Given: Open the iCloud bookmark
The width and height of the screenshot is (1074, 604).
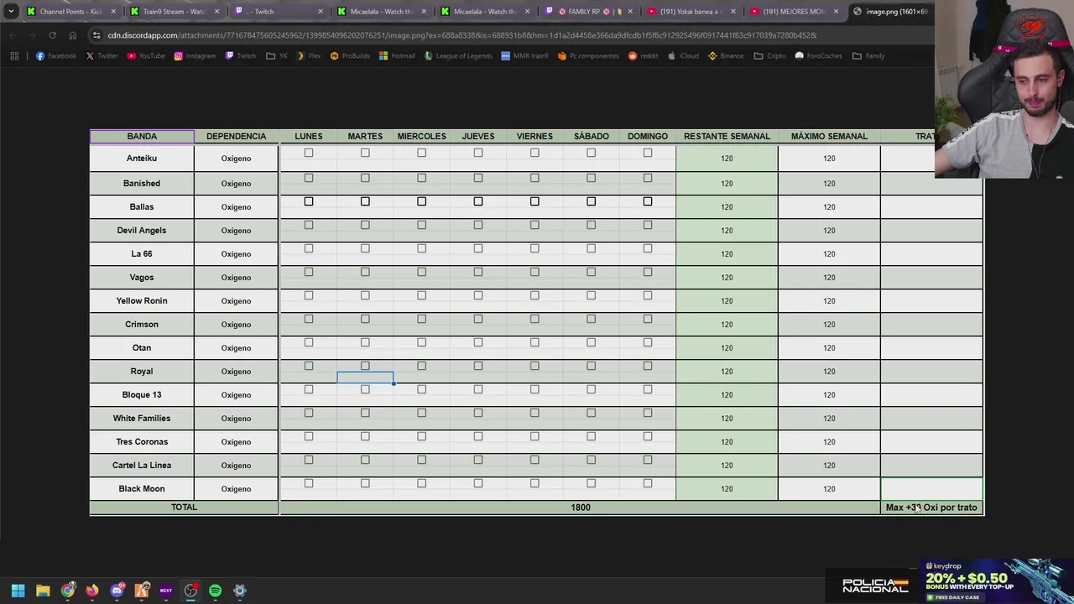Looking at the screenshot, I should pyautogui.click(x=683, y=56).
